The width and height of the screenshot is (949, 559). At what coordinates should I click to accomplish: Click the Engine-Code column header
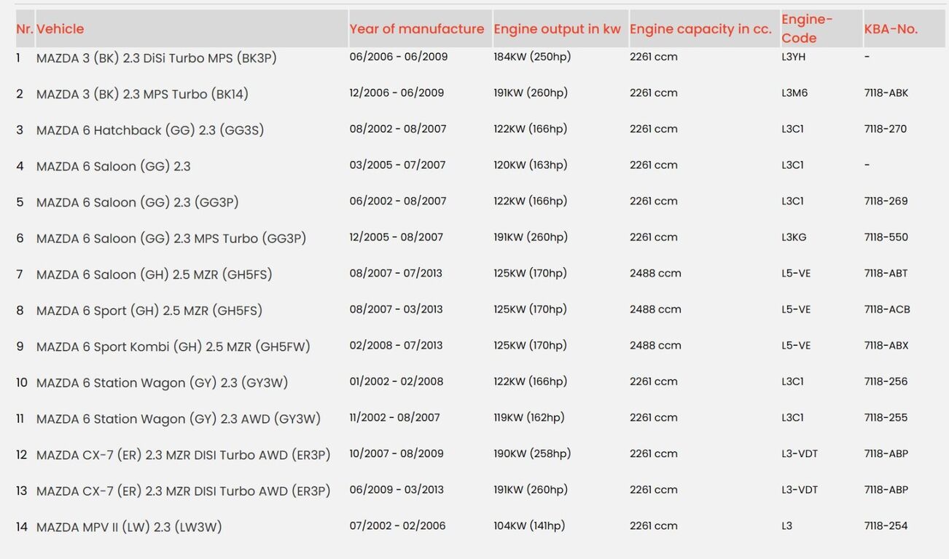tap(807, 29)
